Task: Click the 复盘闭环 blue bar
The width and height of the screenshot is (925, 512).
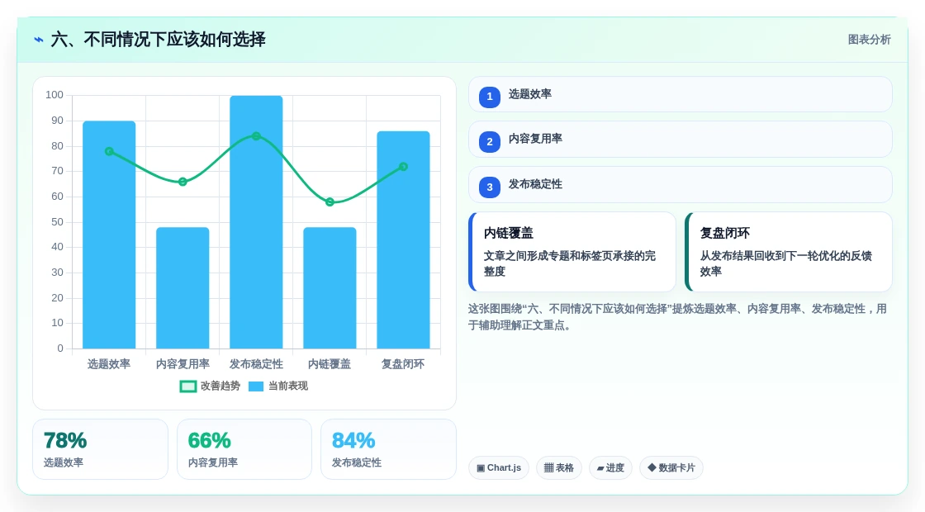Action: (404, 239)
